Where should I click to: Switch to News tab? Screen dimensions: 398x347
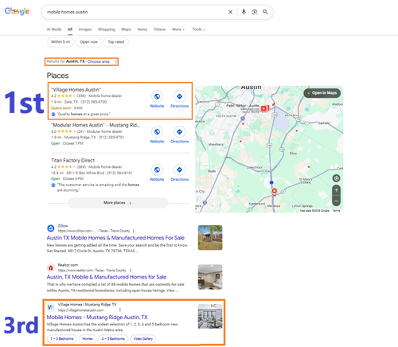tap(142, 29)
